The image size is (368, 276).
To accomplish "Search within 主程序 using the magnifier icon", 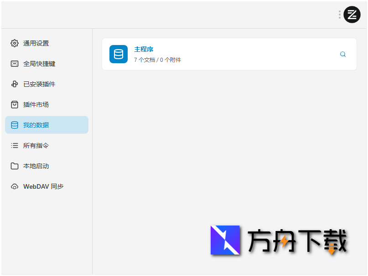I will tap(342, 54).
